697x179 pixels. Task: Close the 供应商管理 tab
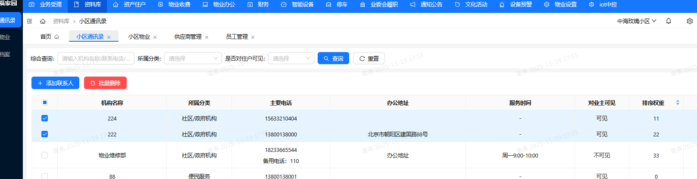pyautogui.click(x=207, y=37)
